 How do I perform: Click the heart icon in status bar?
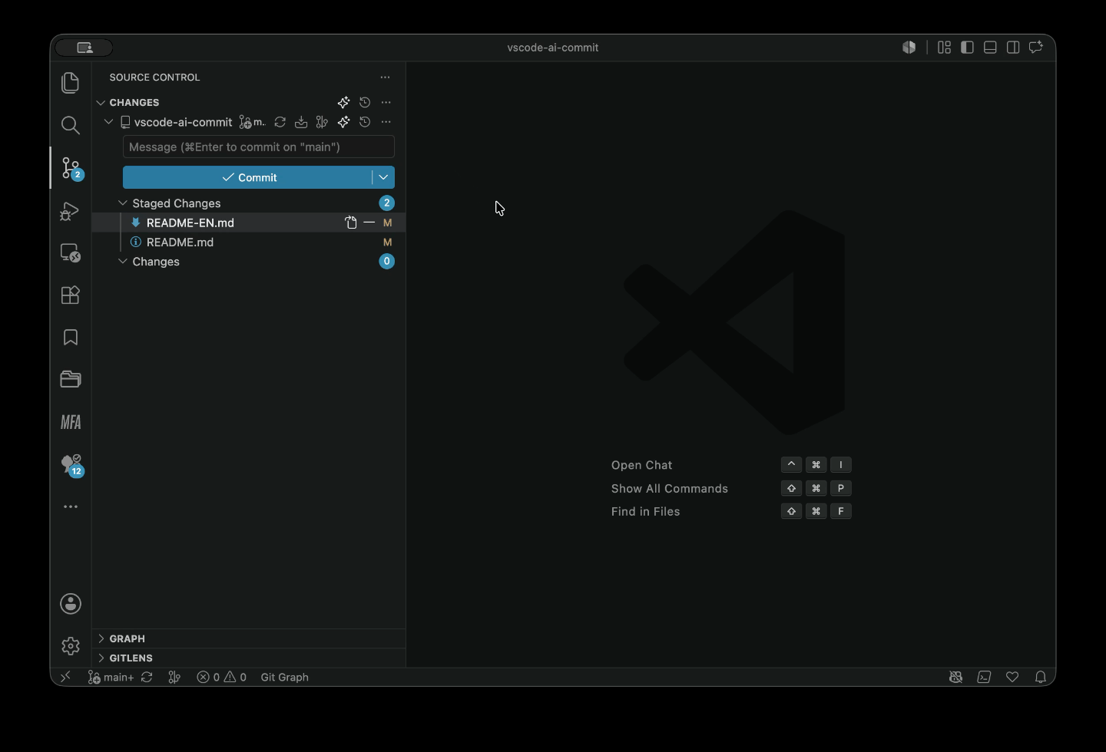(1012, 677)
